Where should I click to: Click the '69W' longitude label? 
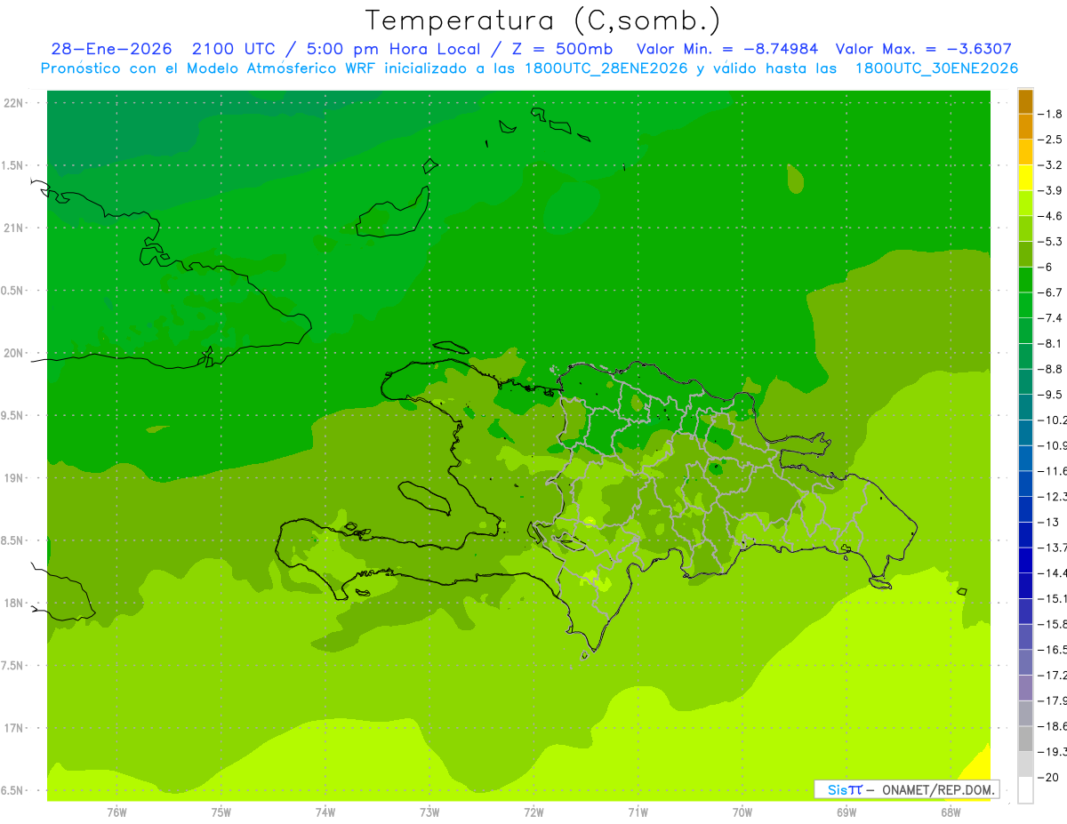846,812
